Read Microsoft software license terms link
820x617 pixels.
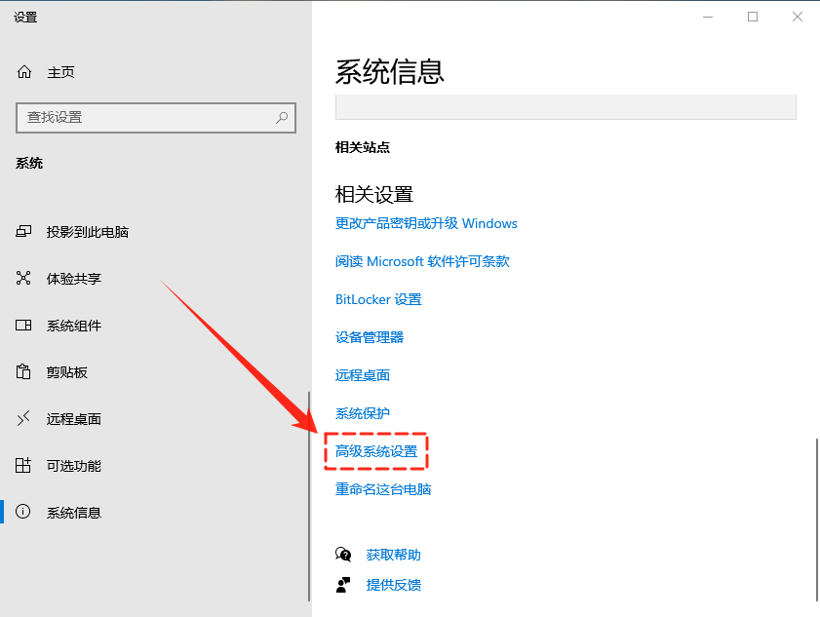(x=422, y=261)
